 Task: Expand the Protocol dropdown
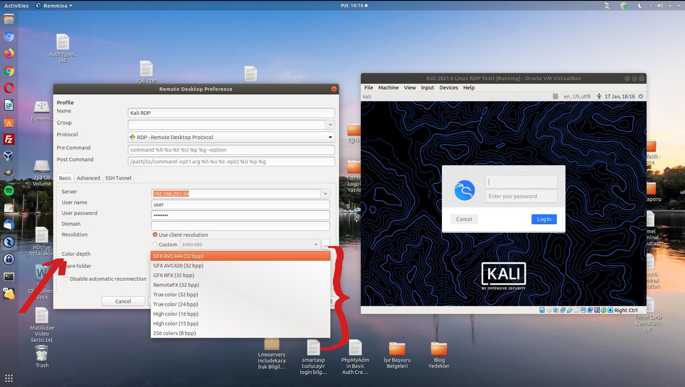point(330,137)
